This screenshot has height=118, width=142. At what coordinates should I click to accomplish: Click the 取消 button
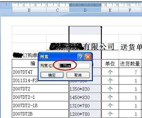78,75
